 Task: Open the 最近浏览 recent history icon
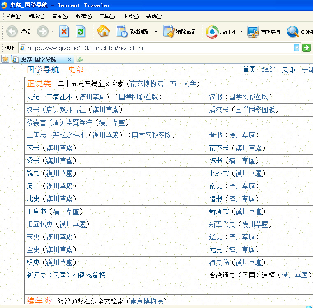coord(121,31)
